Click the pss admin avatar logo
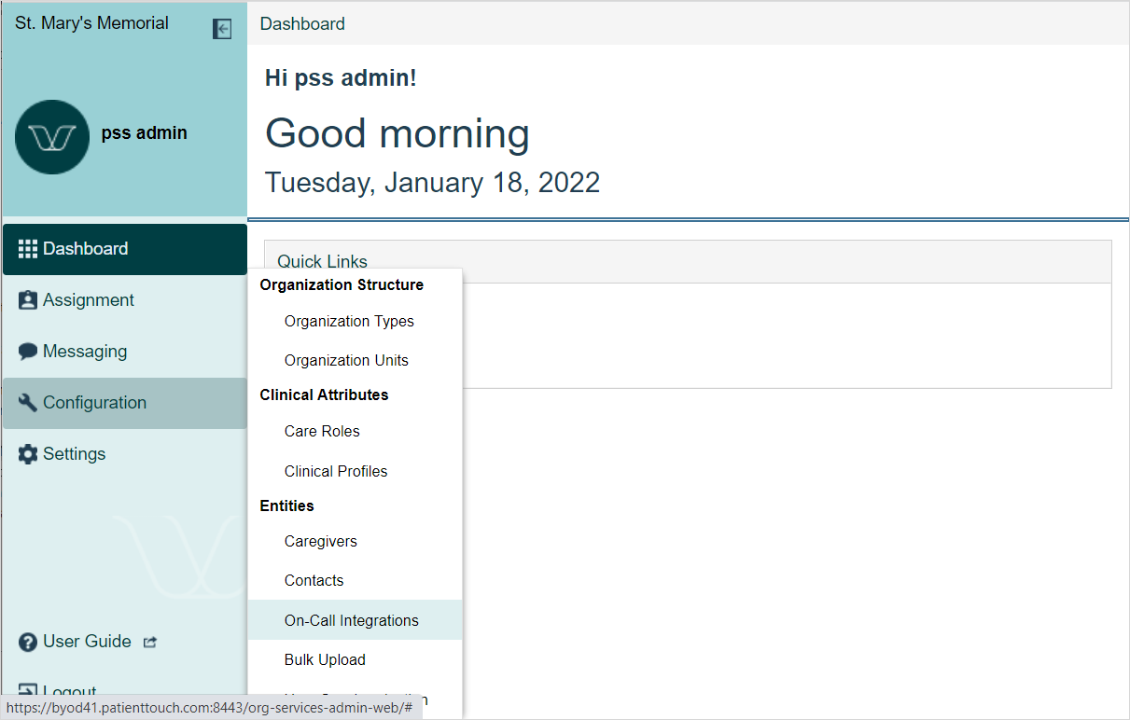This screenshot has width=1130, height=720. [x=52, y=137]
